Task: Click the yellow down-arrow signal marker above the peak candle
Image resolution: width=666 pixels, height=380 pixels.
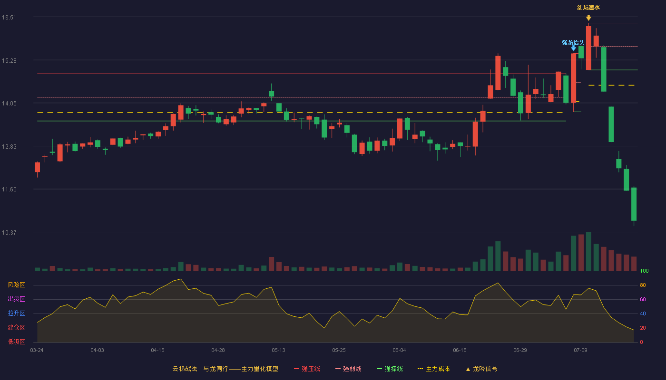Action: pyautogui.click(x=588, y=18)
